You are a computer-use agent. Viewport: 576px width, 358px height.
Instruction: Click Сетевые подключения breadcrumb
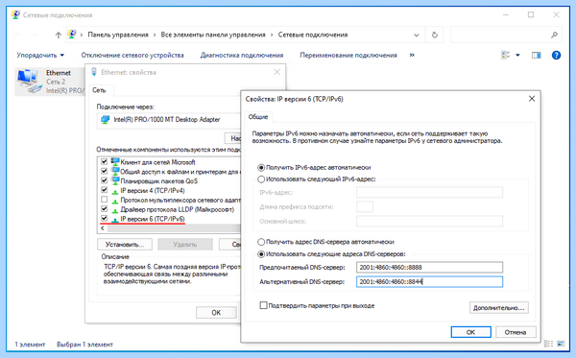[x=313, y=35]
